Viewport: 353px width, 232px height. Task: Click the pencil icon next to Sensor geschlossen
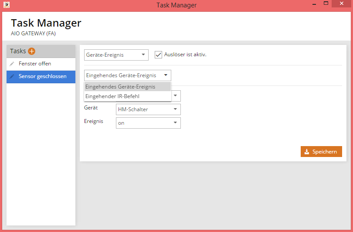pos(12,77)
